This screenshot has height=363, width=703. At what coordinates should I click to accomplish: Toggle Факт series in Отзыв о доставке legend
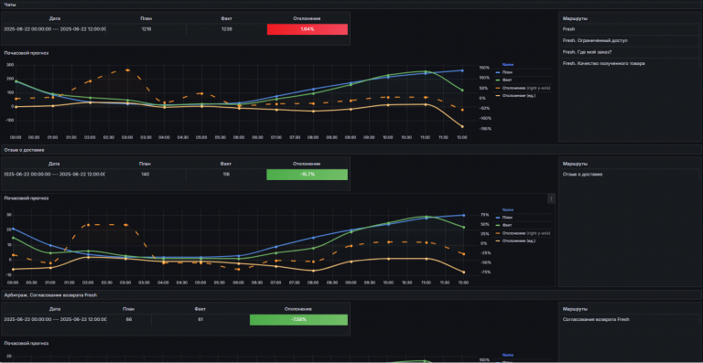[507, 225]
